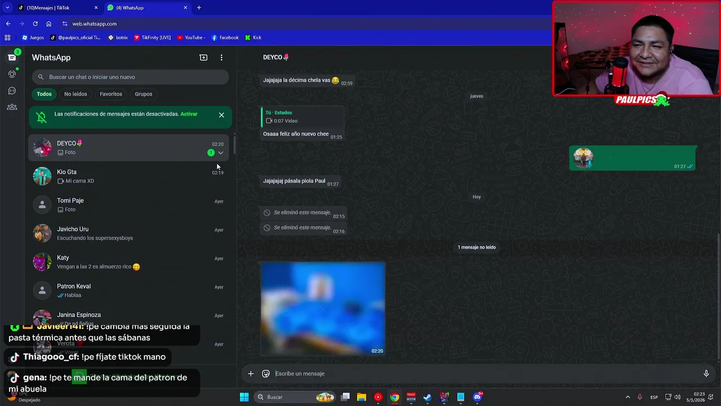Open the three-dot WhatsApp menu
721x406 pixels.
pos(221,58)
